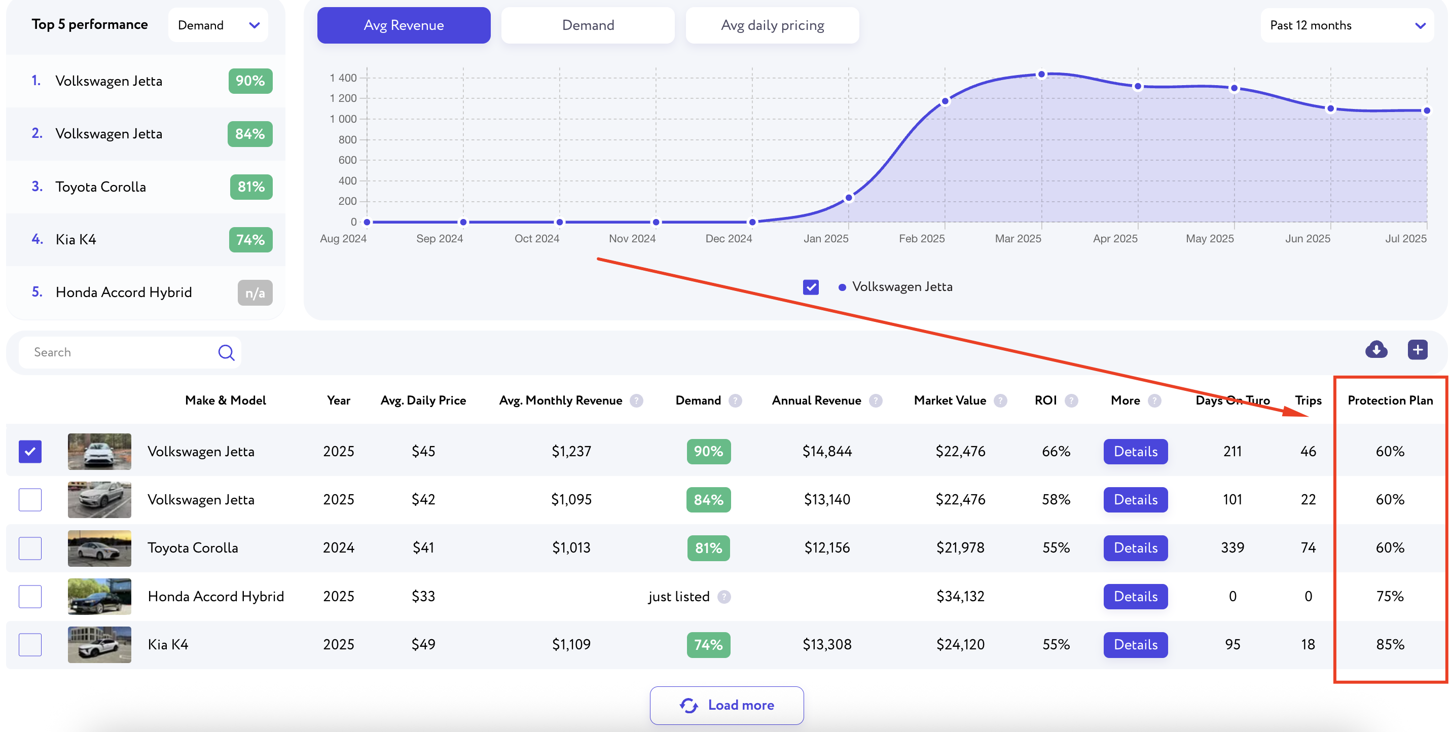Image resolution: width=1450 pixels, height=732 pixels.
Task: Click the $34,132 market value cell
Action: click(x=960, y=597)
